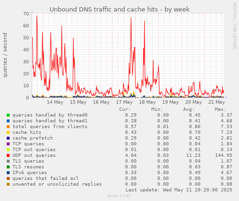Click the 'Munin 2.0.67' footer text
This screenshot has height=201, width=239.
(x=119, y=196)
